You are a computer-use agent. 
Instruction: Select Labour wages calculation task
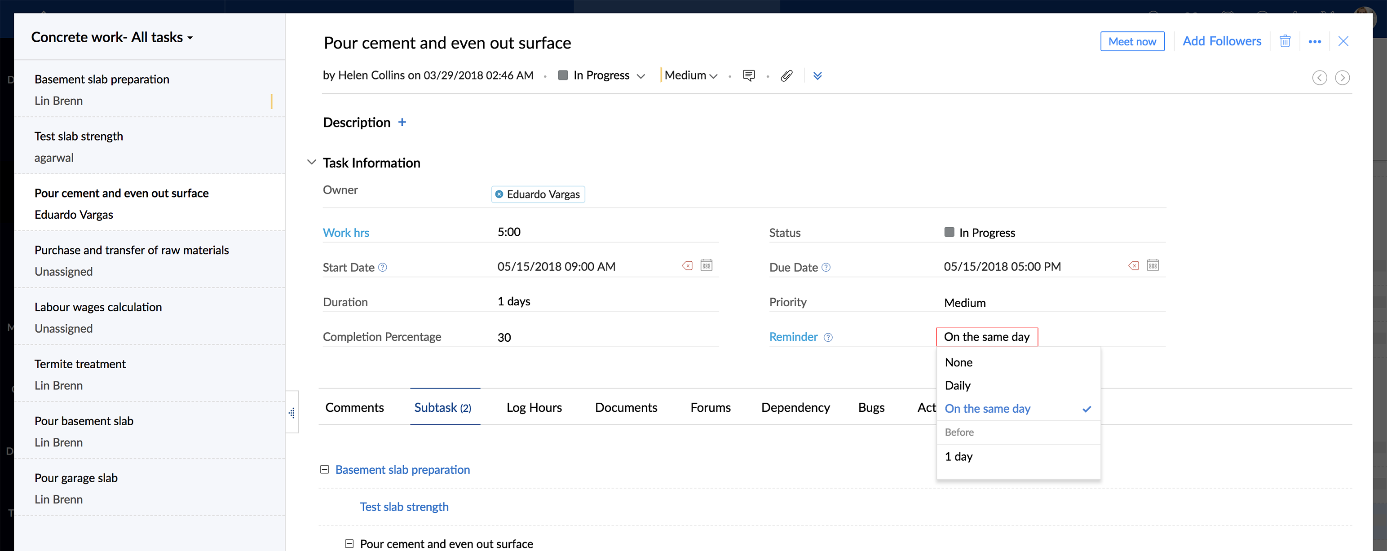[149, 317]
